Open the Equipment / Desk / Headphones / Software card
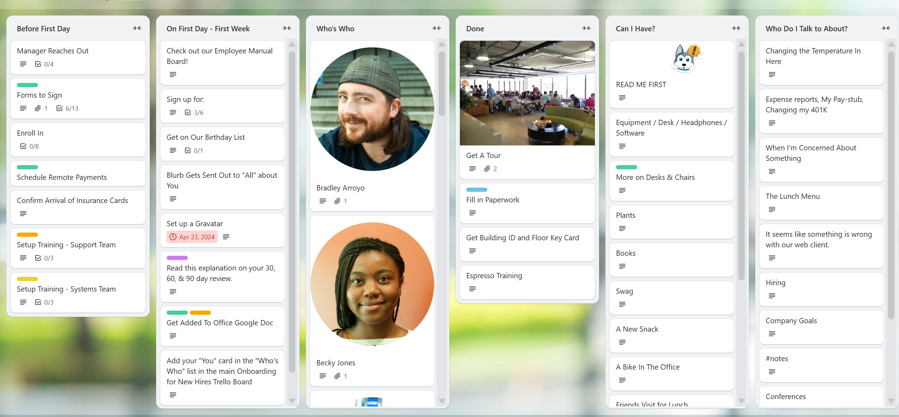The image size is (899, 417). coord(672,135)
